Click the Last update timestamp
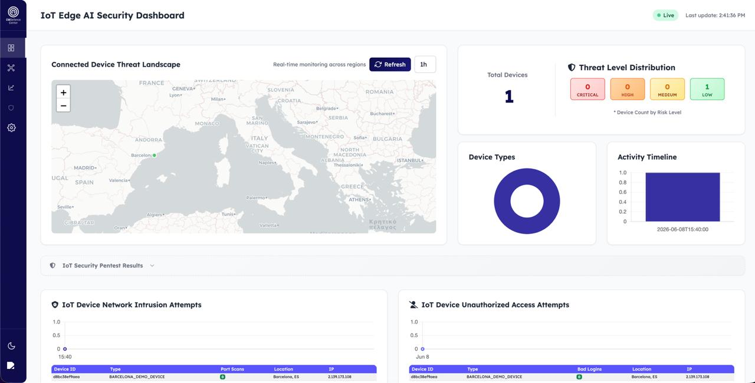The height and width of the screenshot is (383, 755). coord(715,15)
